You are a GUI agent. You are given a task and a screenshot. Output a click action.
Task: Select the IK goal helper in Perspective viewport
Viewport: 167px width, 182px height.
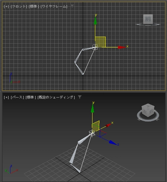click(x=92, y=133)
